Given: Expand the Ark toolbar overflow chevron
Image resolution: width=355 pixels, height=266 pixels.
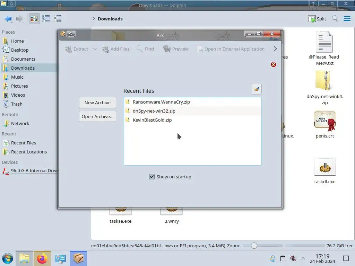Looking at the screenshot, I should coord(275,49).
